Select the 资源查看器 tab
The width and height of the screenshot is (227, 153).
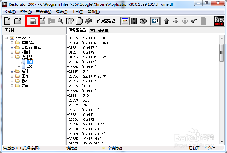click(x=77, y=30)
